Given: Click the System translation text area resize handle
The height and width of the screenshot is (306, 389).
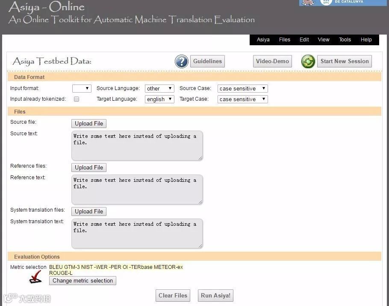Looking at the screenshot, I should click(x=200, y=246).
